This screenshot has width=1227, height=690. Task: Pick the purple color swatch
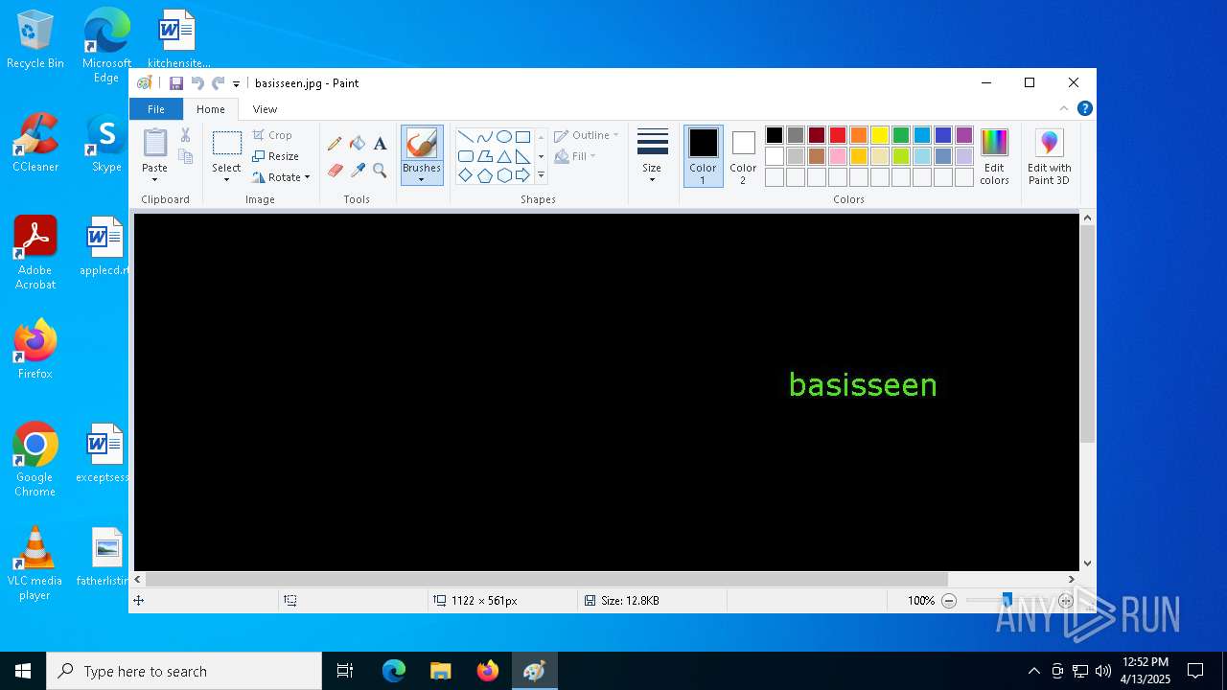pyautogui.click(x=964, y=135)
